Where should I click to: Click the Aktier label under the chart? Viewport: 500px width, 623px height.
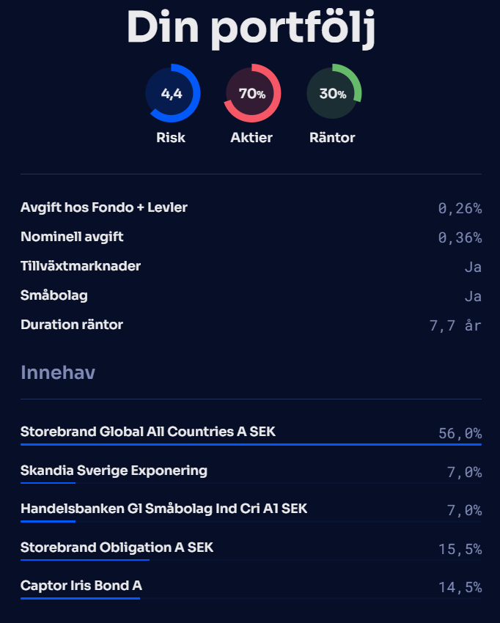pos(251,138)
